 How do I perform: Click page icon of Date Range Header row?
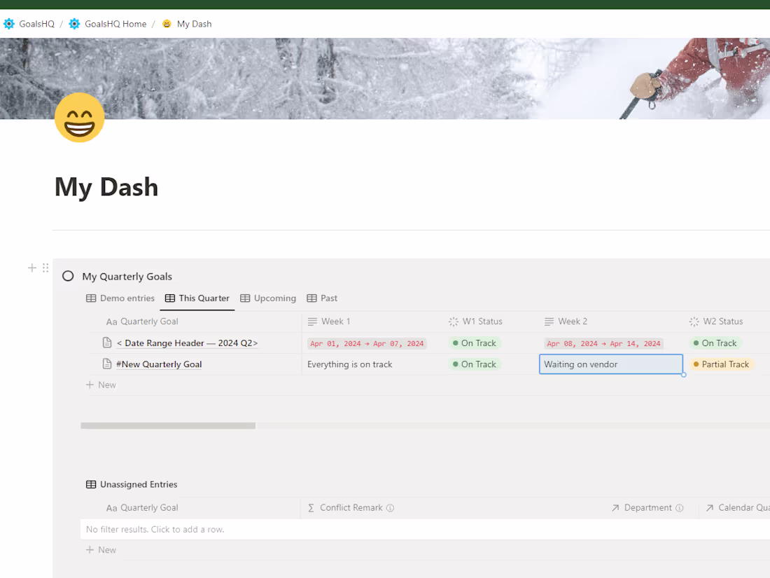click(107, 343)
